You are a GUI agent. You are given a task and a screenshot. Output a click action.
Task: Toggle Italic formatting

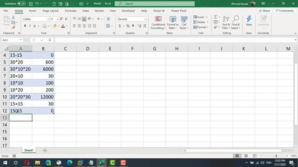pyautogui.click(x=30, y=26)
